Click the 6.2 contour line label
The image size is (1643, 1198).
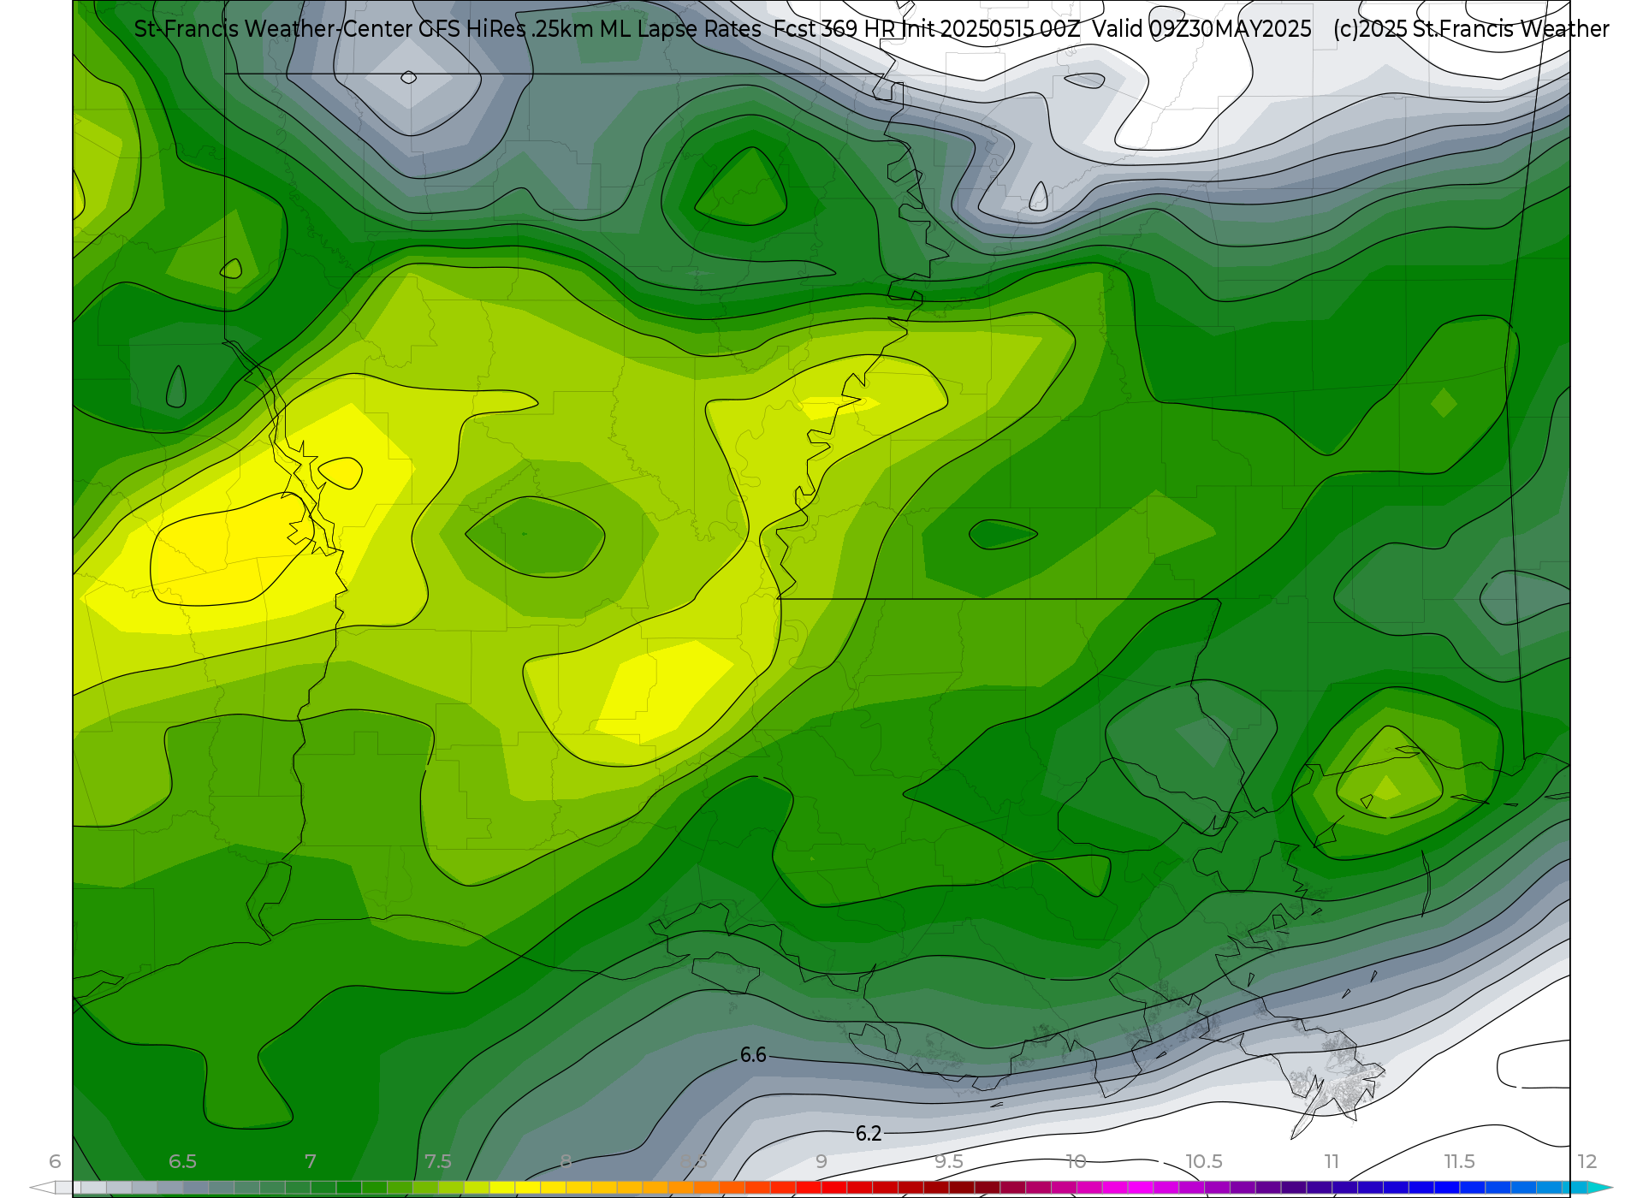[x=869, y=1133]
